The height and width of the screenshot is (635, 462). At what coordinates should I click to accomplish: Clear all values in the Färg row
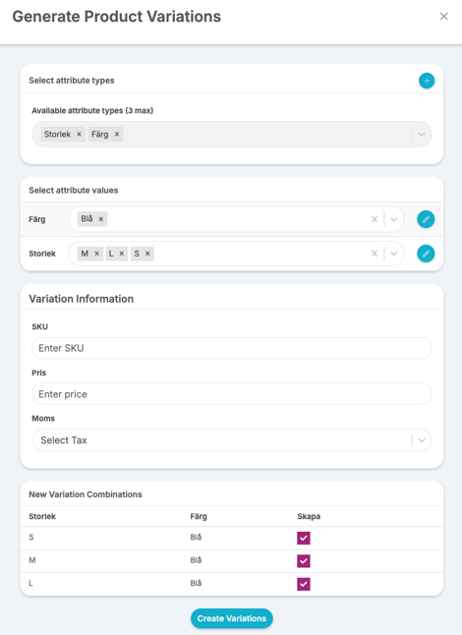[375, 219]
